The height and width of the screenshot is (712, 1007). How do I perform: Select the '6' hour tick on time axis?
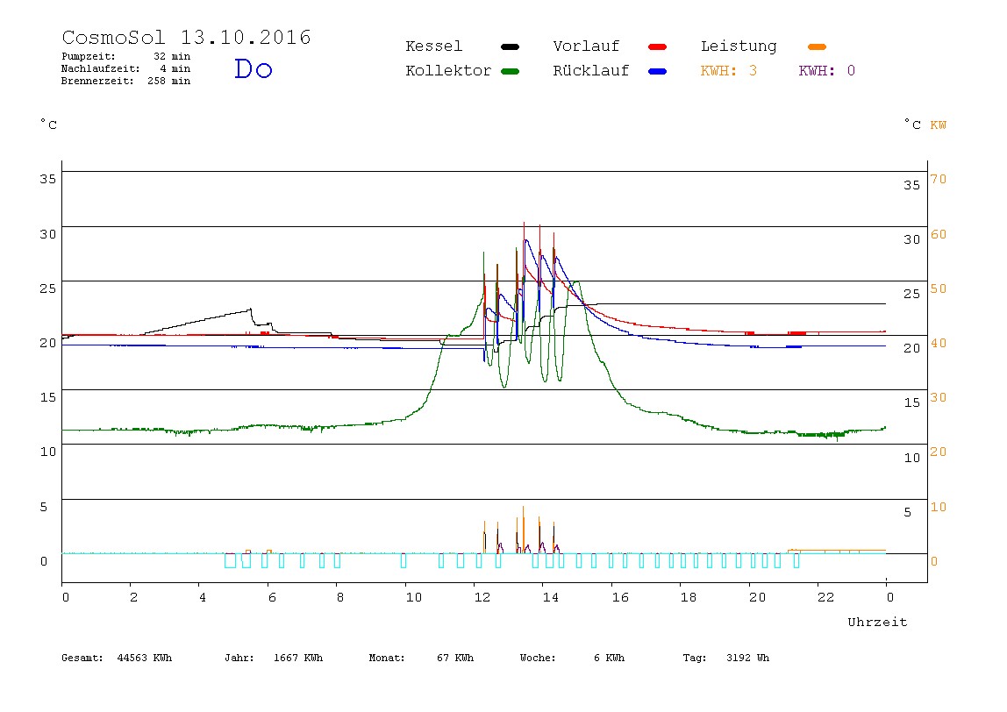[272, 597]
